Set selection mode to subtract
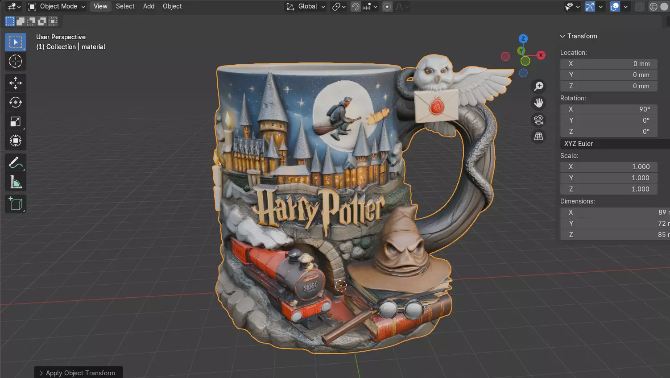 tap(31, 21)
